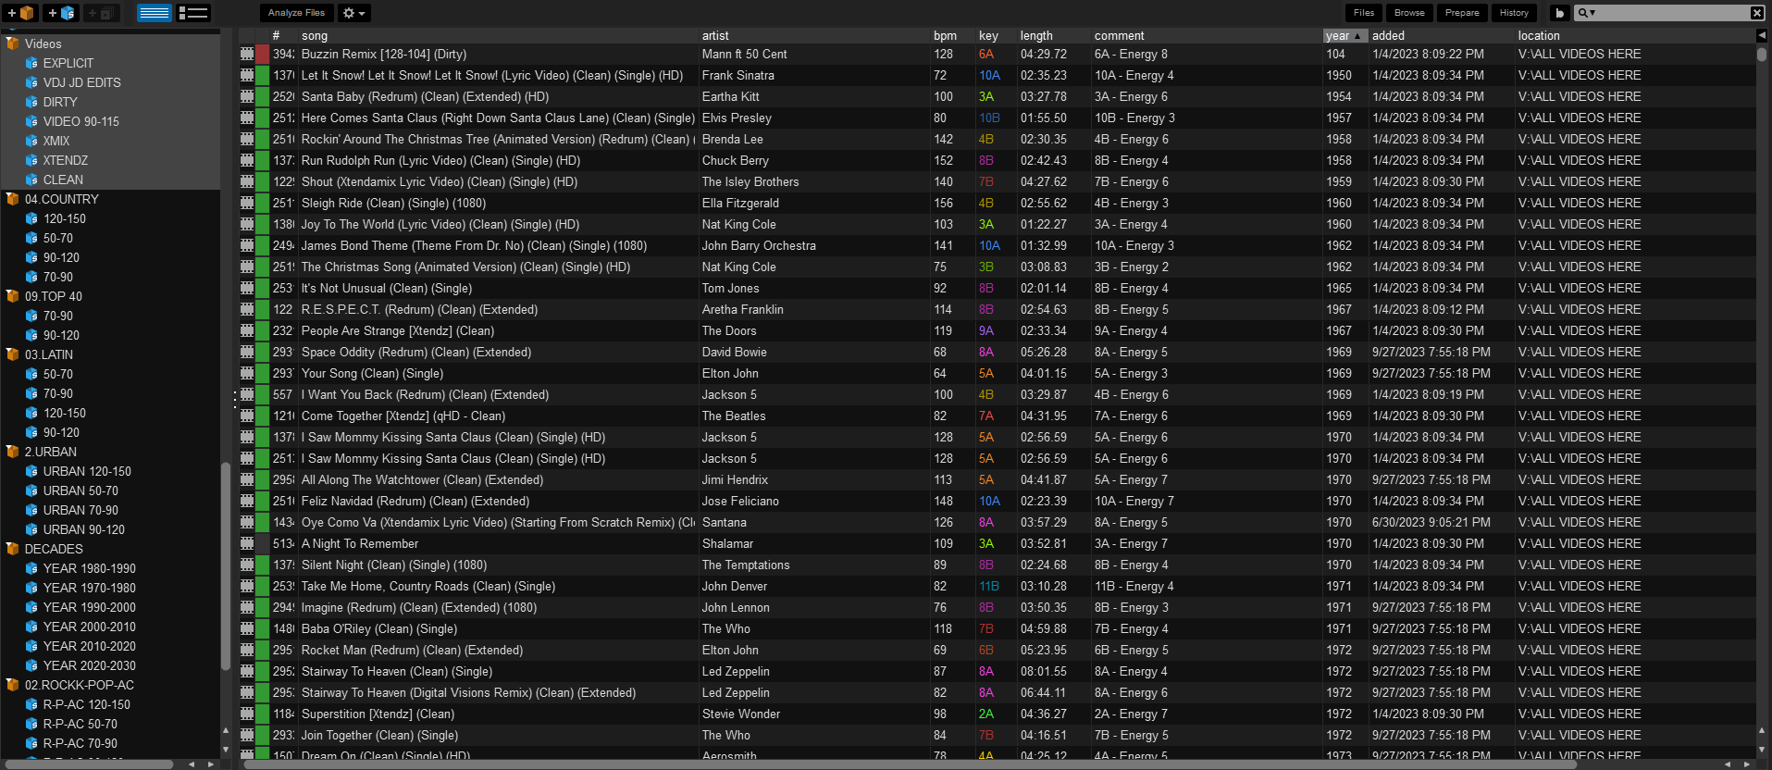
Task: Select the DECADES crate folder
Action: 54,549
